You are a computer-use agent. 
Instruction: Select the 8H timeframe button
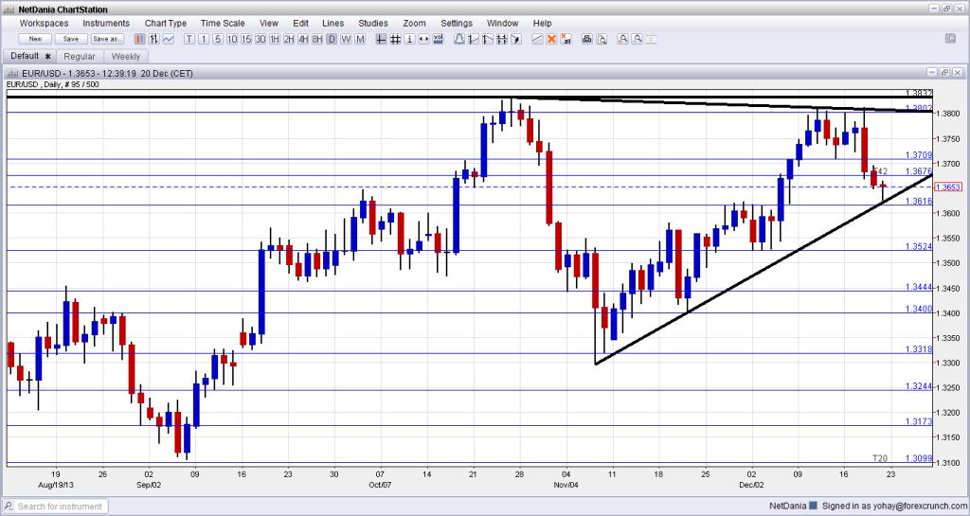tap(317, 39)
